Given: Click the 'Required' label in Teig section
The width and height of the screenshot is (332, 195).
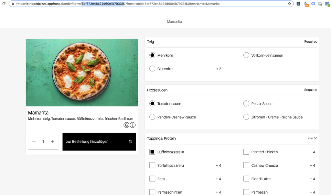Looking at the screenshot, I should [x=311, y=41].
